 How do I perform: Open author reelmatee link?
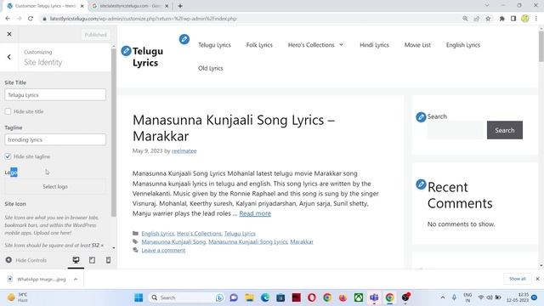(x=184, y=151)
